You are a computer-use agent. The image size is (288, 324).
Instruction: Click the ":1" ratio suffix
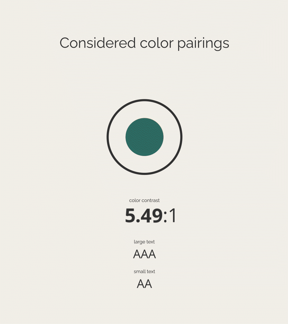click(170, 216)
